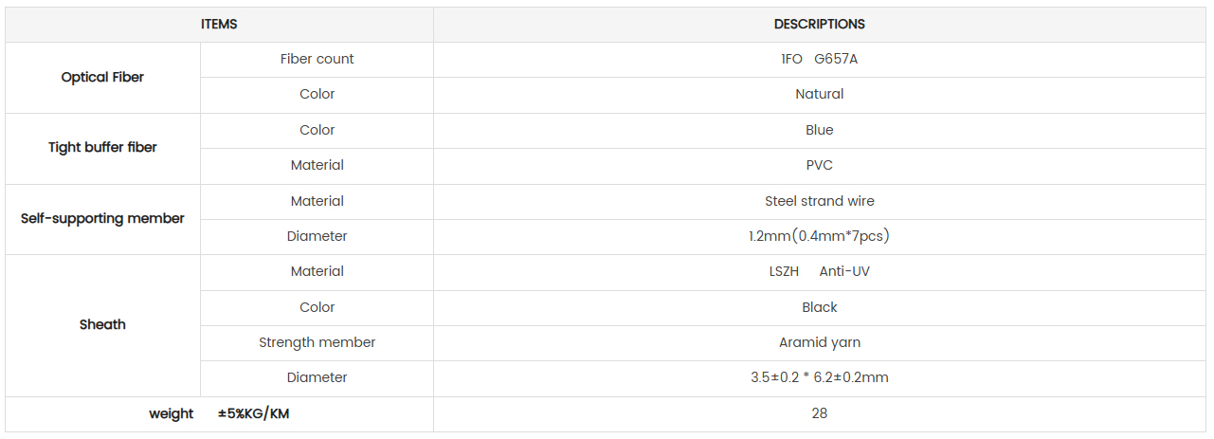1214x439 pixels.
Task: Select the PVC material value
Action: tap(820, 165)
